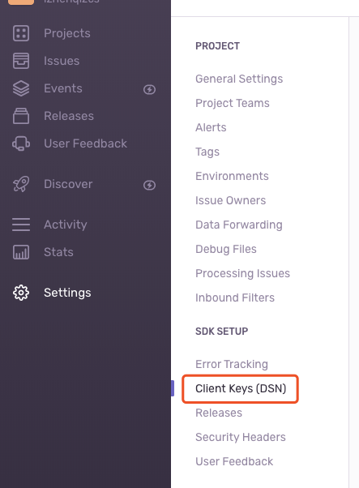Open the Activity list icon
359x488 pixels.
point(21,225)
